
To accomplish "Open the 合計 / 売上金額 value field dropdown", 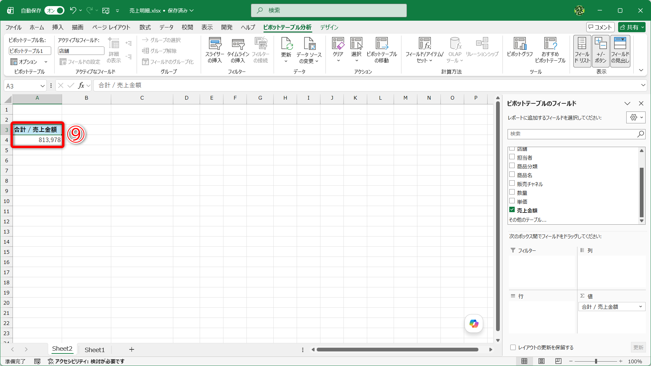I will pos(640,307).
